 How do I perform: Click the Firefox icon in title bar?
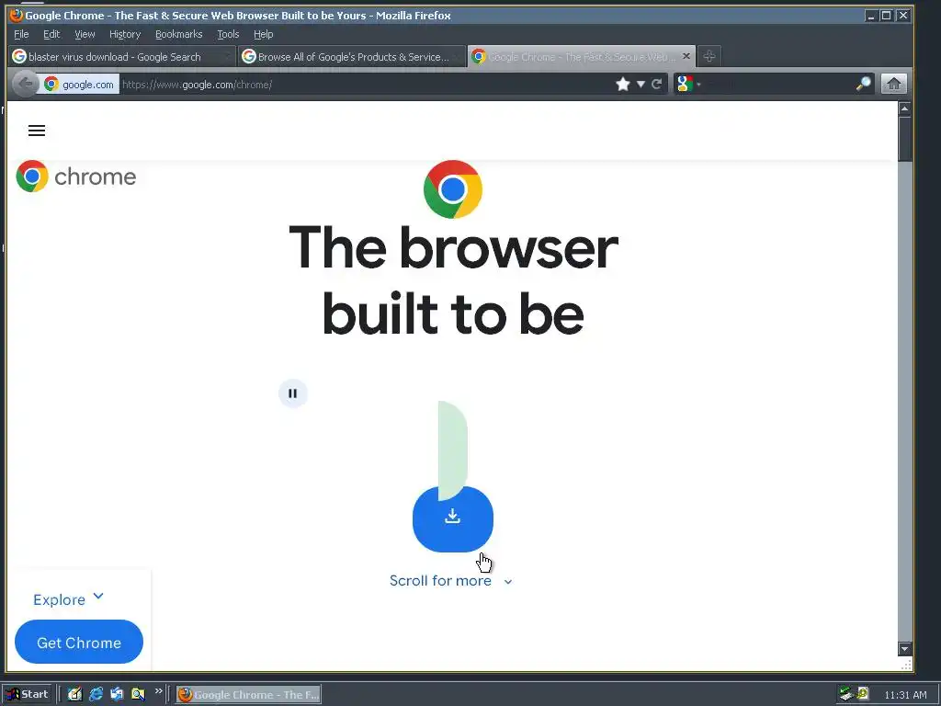click(17, 15)
